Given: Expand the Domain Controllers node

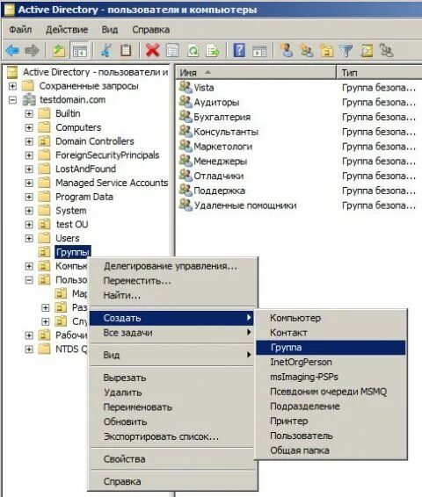Looking at the screenshot, I should tap(29, 141).
